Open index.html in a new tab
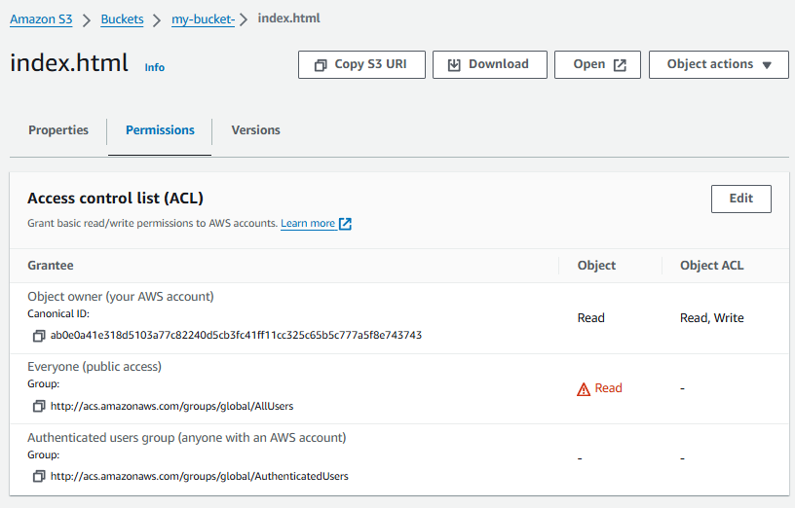795x508 pixels. tap(597, 64)
